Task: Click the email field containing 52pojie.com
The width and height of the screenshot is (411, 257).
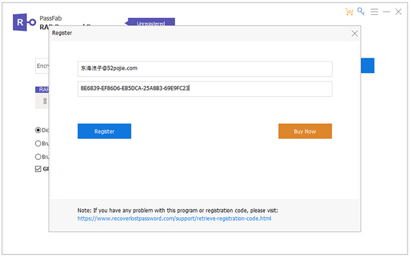Action: (204, 68)
